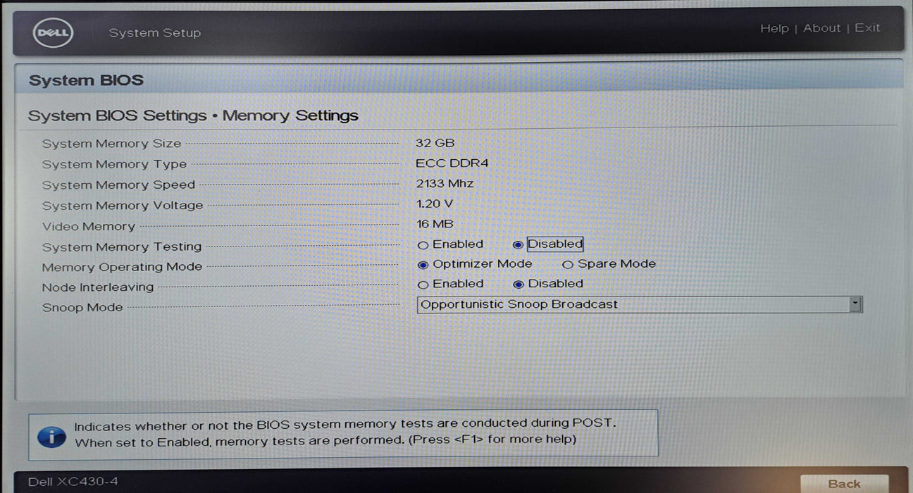Click the System BIOS header title

click(86, 80)
